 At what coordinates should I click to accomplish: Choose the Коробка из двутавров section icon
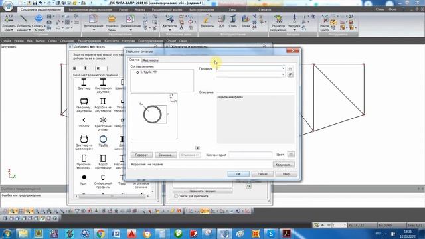(x=103, y=102)
